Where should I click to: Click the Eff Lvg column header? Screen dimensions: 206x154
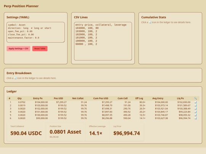click(x=139, y=98)
